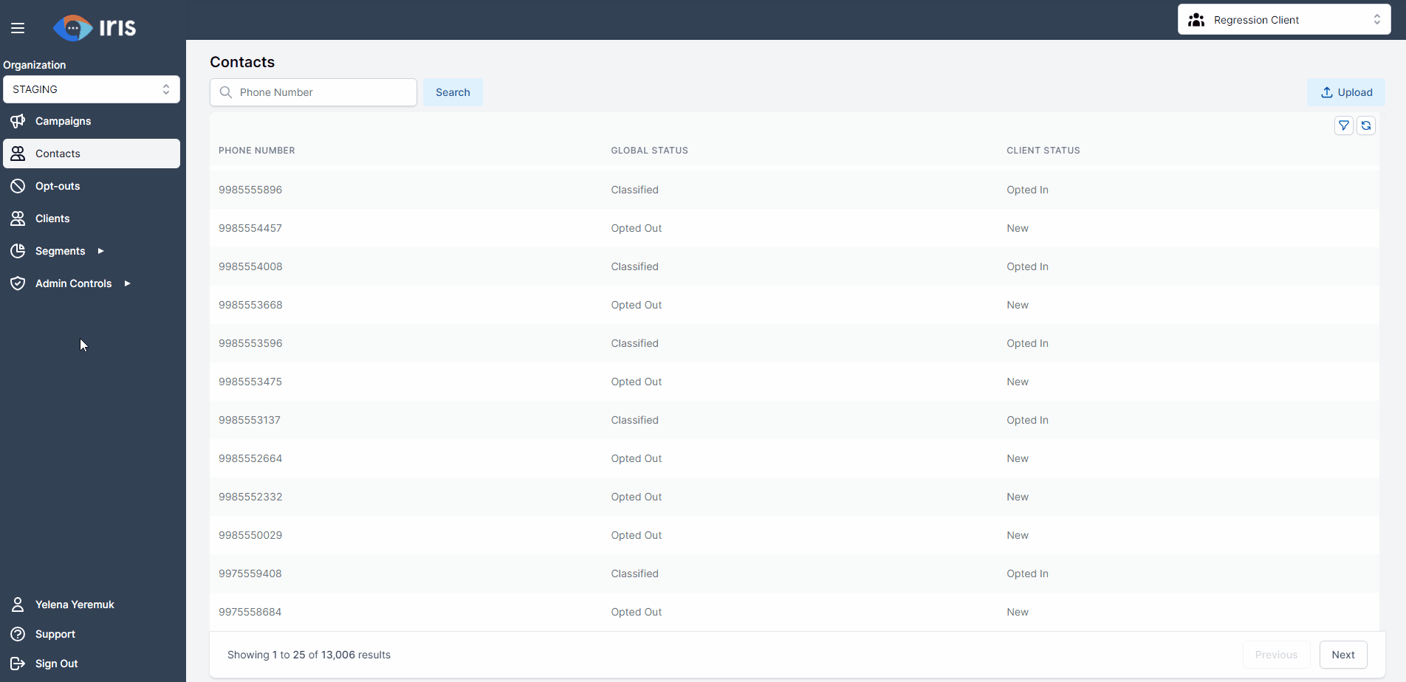This screenshot has width=1406, height=682.
Task: Click the Search button
Action: [x=453, y=92]
